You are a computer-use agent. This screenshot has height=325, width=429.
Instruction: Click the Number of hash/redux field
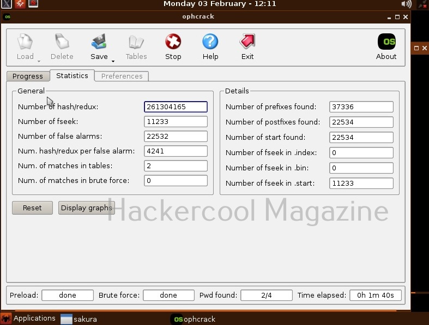click(x=176, y=107)
